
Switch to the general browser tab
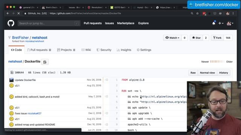click(x=29, y=7)
